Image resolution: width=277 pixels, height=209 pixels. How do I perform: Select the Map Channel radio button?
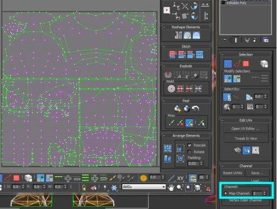pos(226,193)
